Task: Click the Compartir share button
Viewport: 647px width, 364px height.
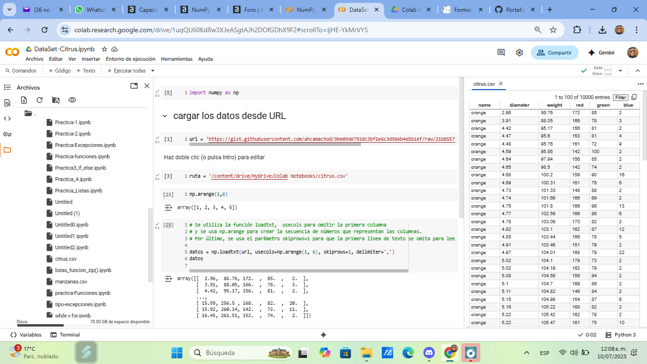Action: 555,53
